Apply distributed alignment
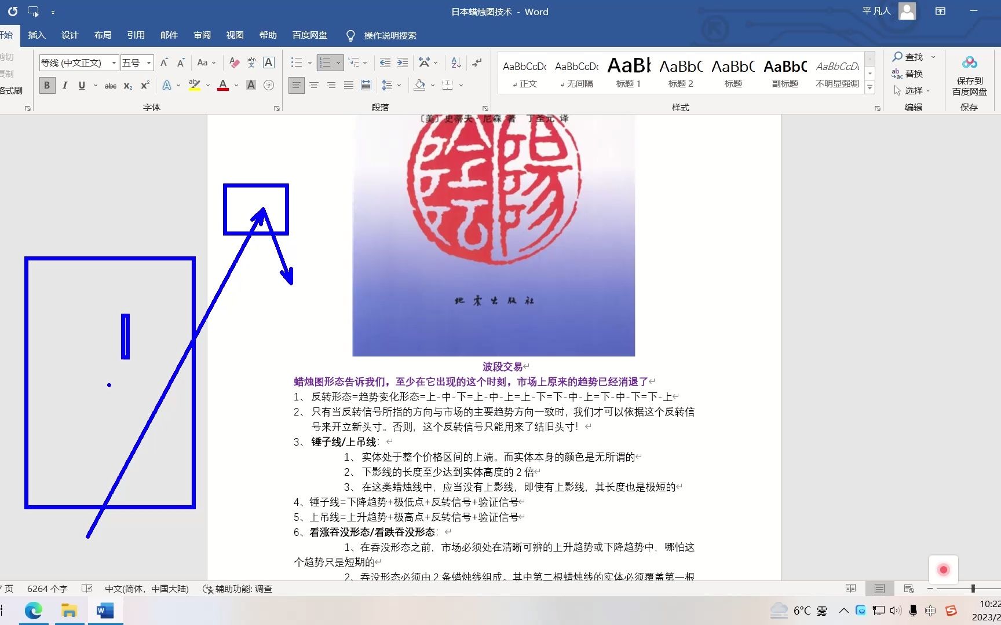The image size is (1001, 625). coord(366,85)
